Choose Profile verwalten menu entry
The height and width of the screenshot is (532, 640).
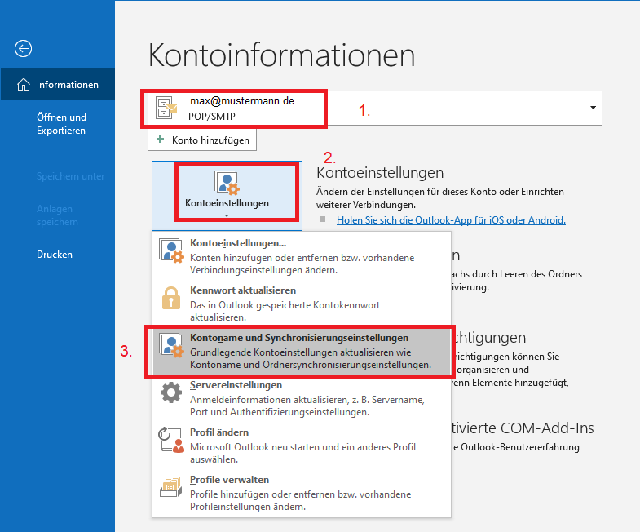pyautogui.click(x=302, y=493)
